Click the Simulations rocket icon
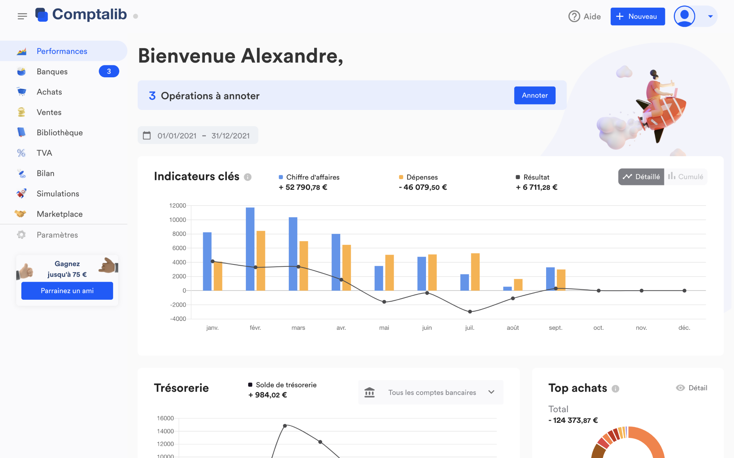The height and width of the screenshot is (458, 734). click(x=21, y=194)
